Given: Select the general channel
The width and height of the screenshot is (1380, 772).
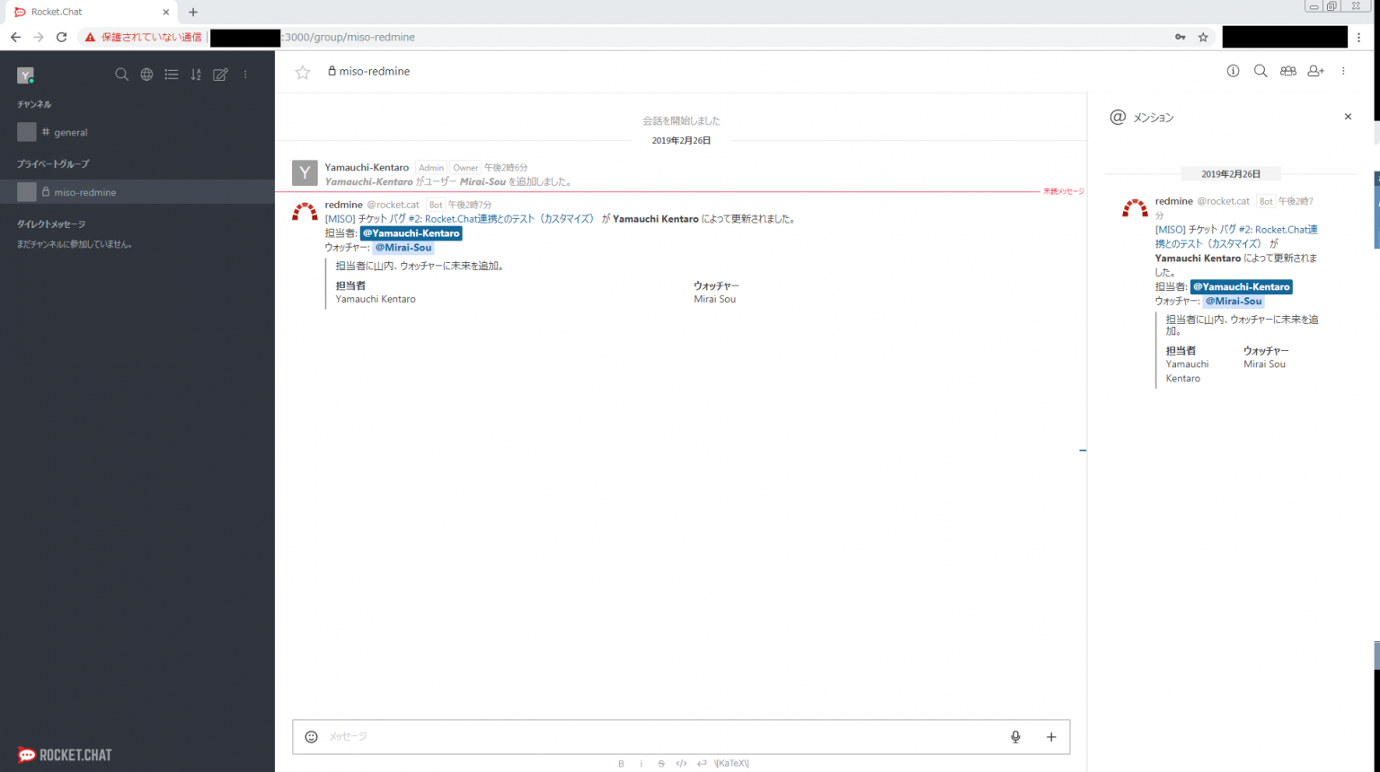Looking at the screenshot, I should pyautogui.click(x=72, y=132).
